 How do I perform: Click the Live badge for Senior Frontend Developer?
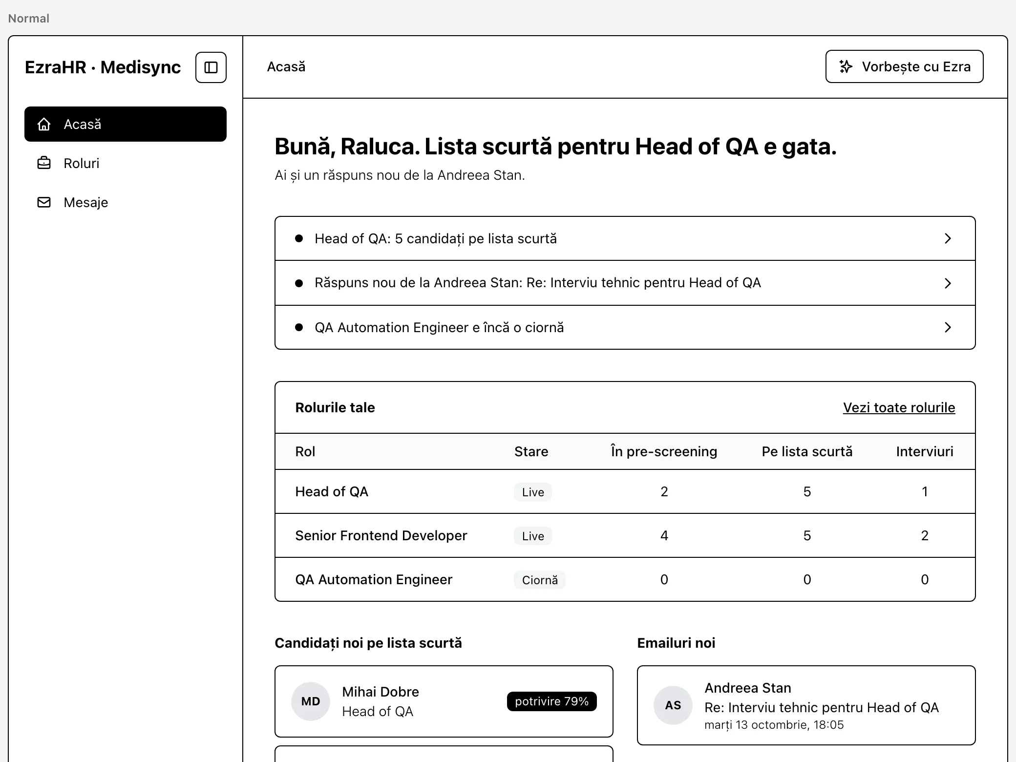(532, 536)
